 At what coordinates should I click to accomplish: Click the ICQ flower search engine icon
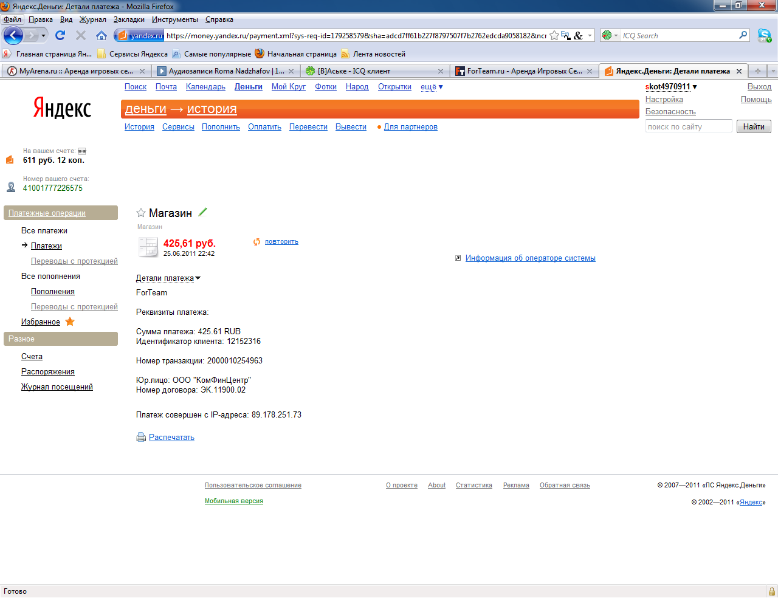607,35
